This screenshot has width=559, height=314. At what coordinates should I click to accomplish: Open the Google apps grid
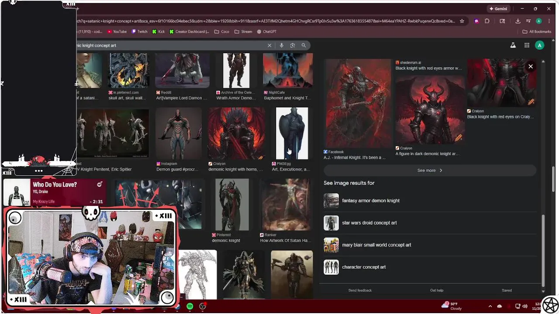point(527,45)
